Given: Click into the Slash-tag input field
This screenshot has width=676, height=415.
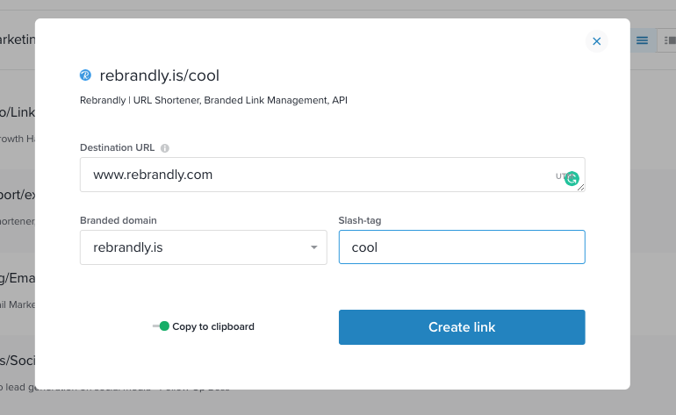Looking at the screenshot, I should coord(462,247).
